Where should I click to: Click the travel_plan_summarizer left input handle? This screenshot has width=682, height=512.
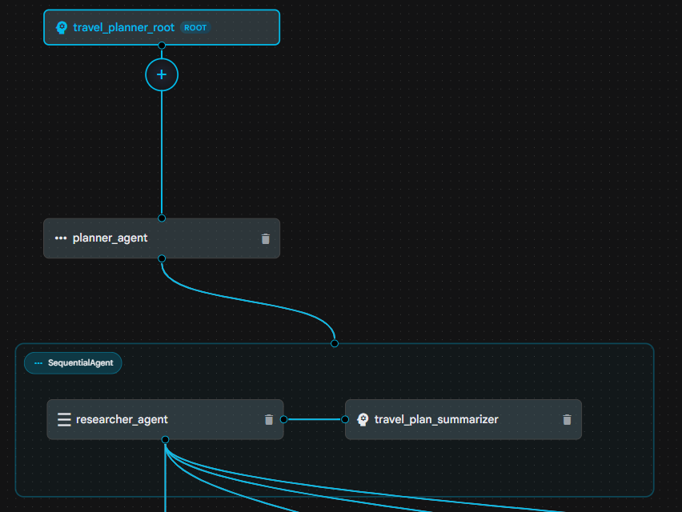click(x=345, y=419)
